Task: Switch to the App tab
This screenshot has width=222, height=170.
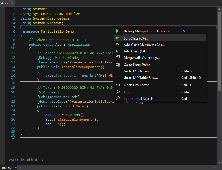Action: tap(4, 3)
